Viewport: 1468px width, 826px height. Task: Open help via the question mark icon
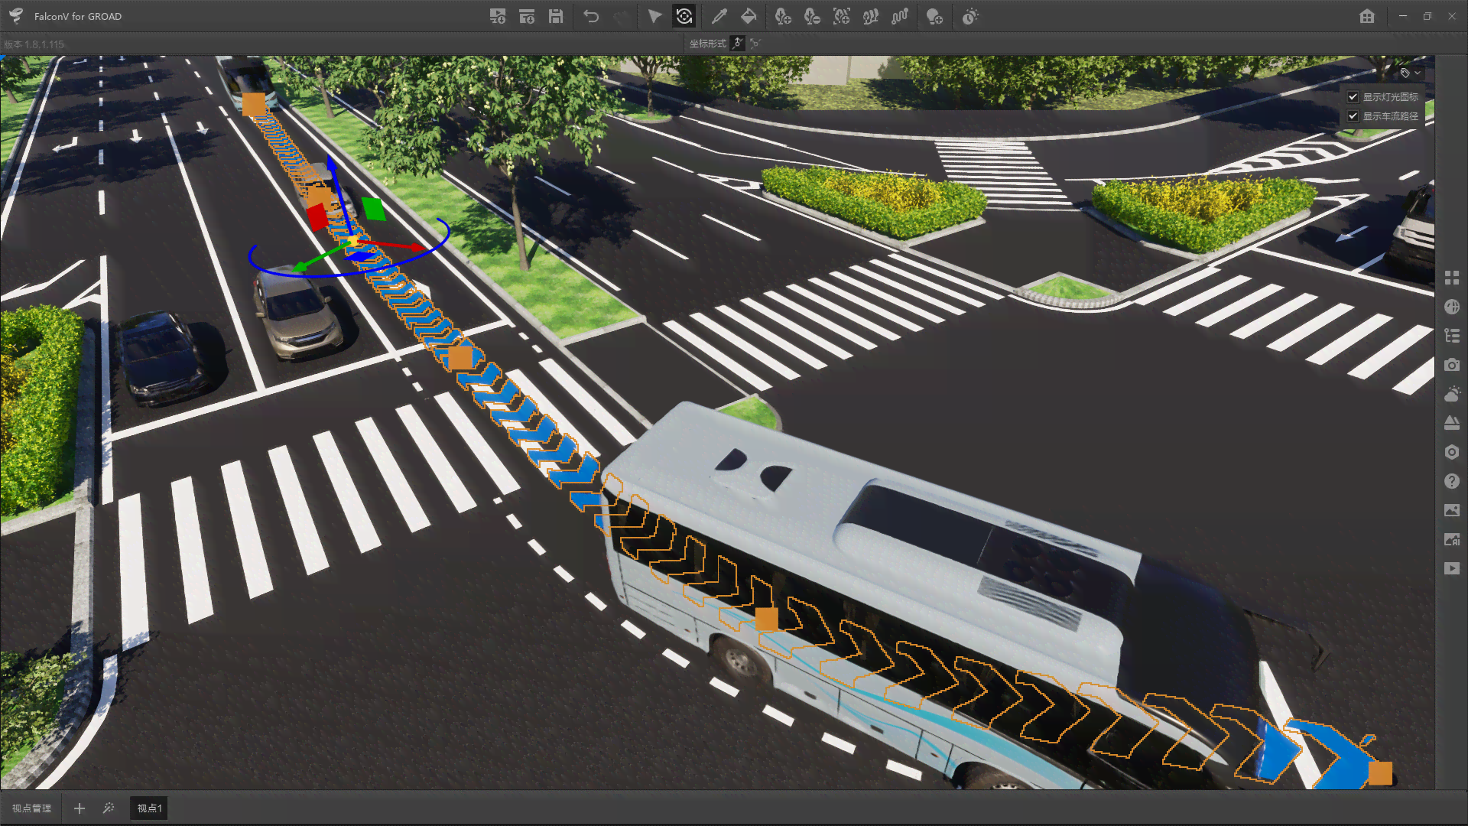point(1452,481)
